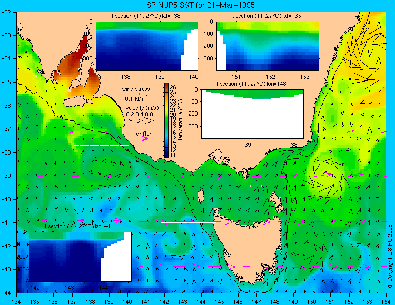The width and height of the screenshot is (395, 305).
Task: Click the magenta wind stress sample arrow in legend
Action: (137, 94)
